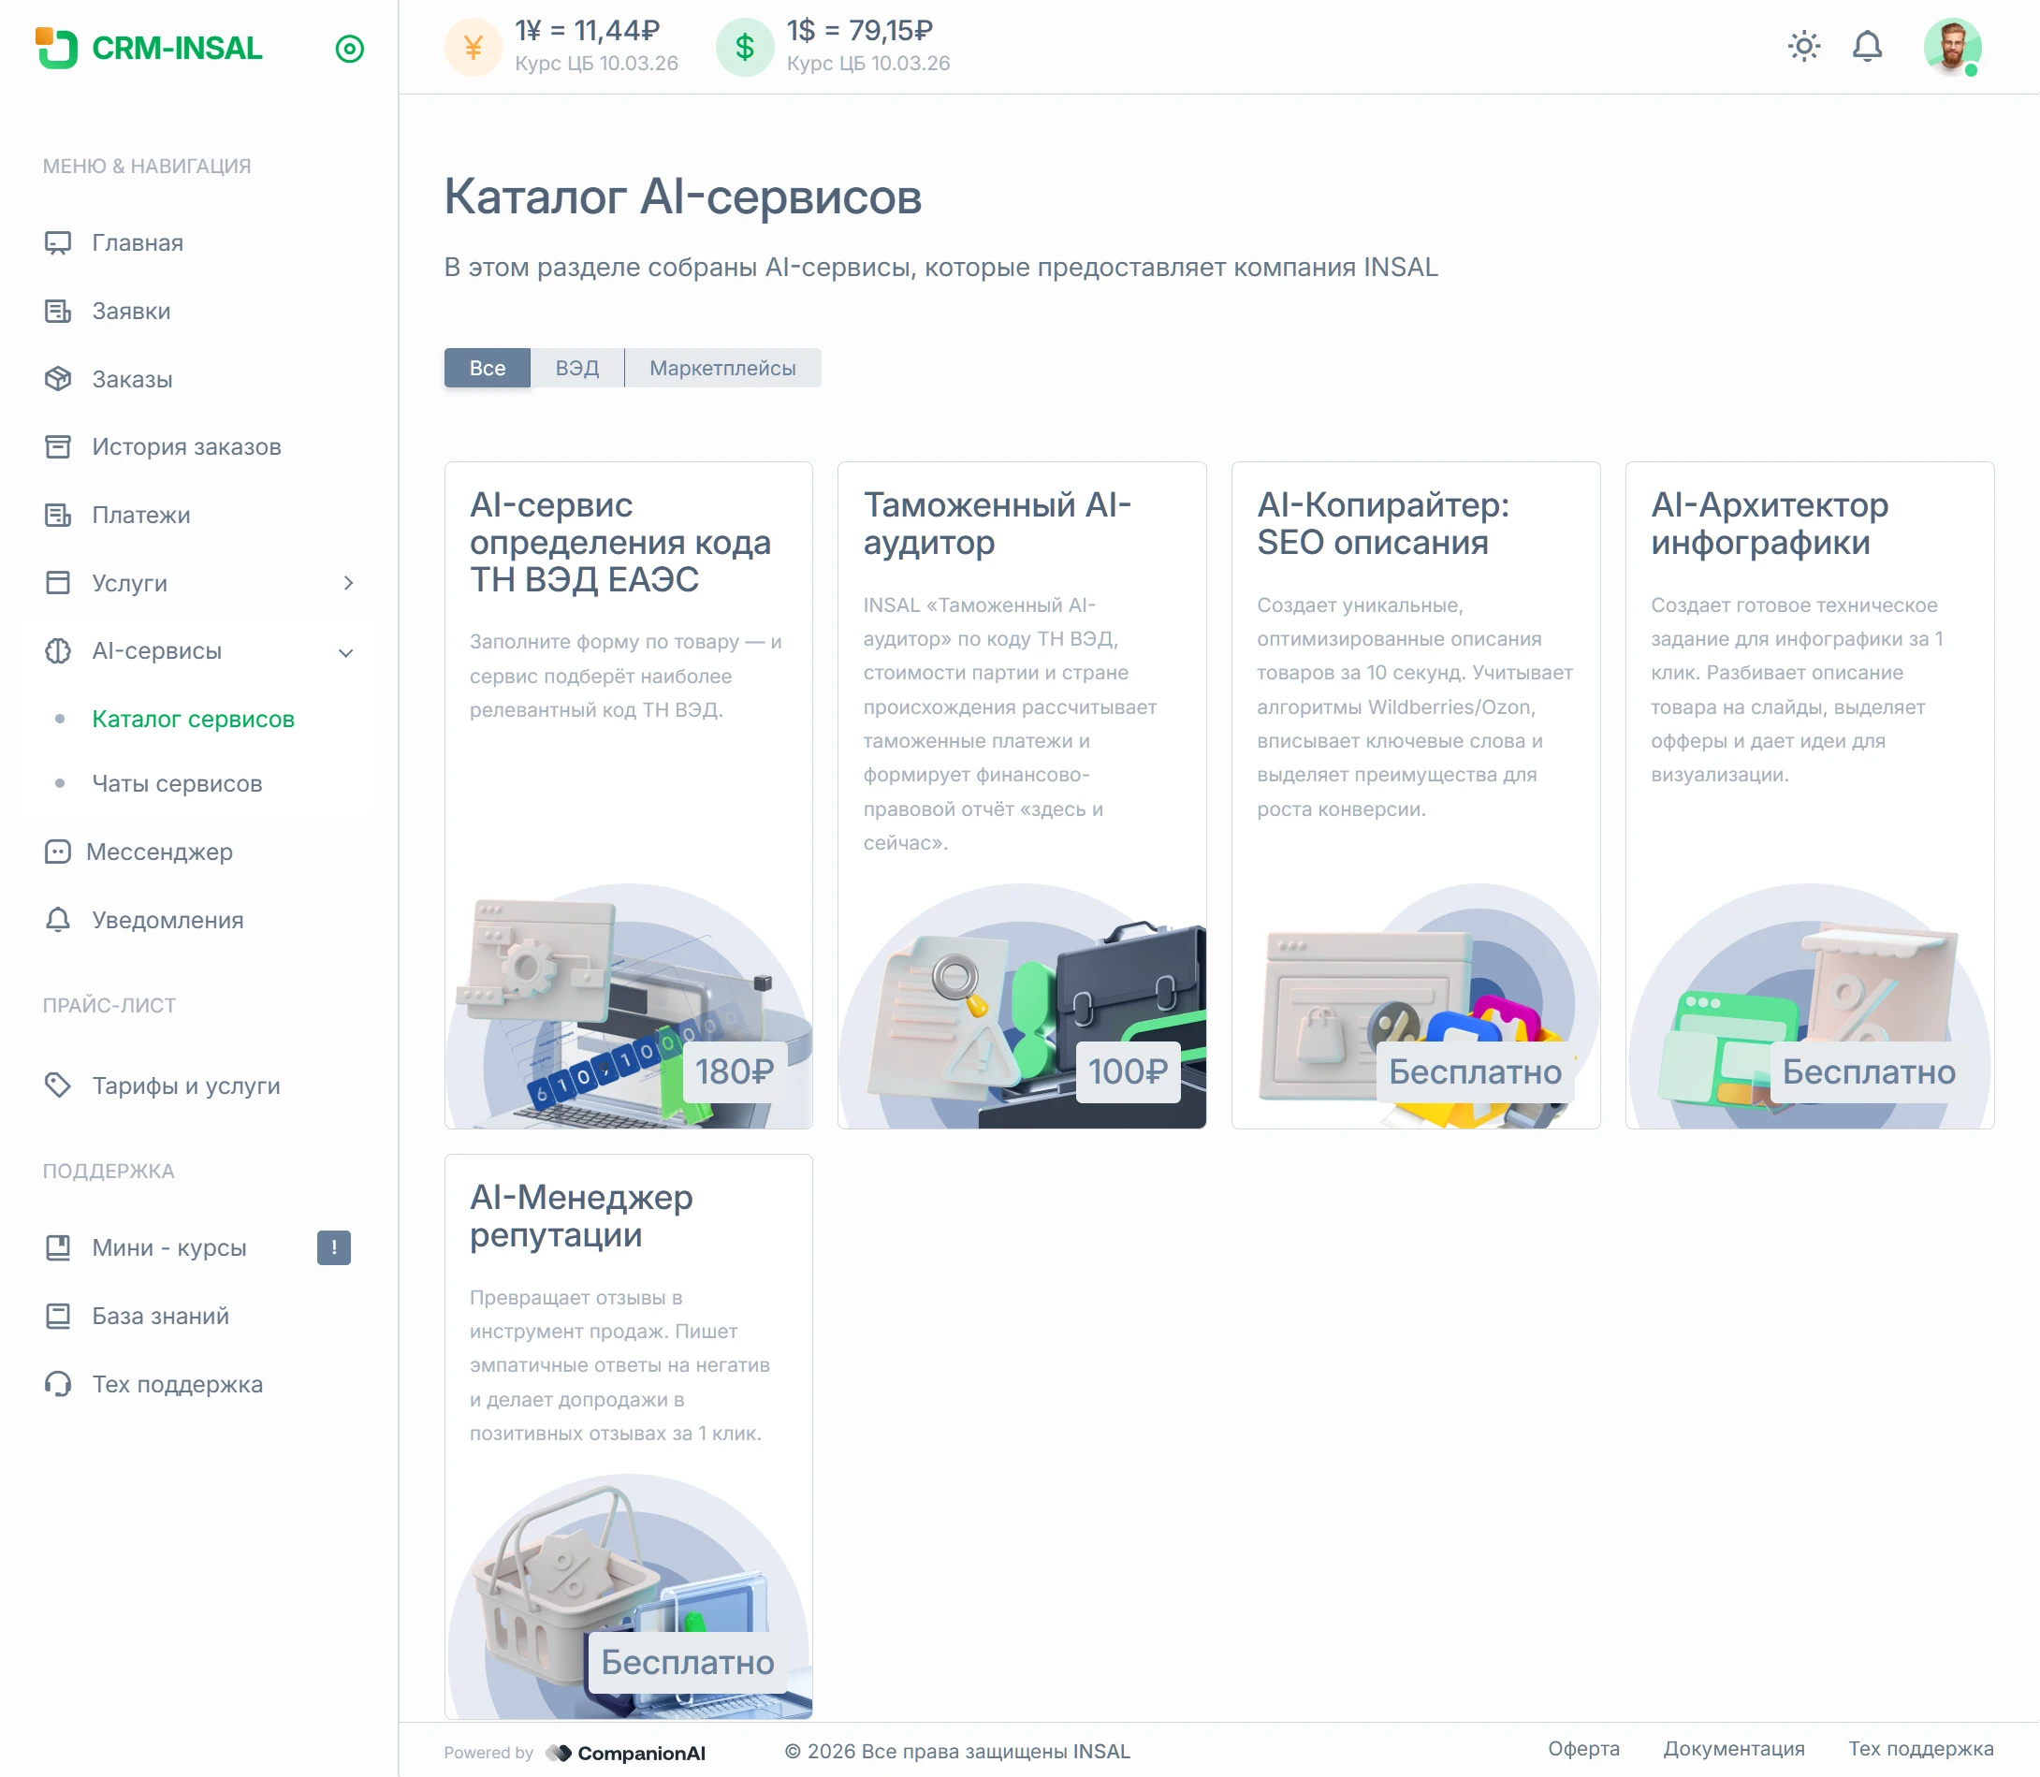The image size is (2040, 1777).
Task: Click the yuan exchange rate icon
Action: point(474,47)
